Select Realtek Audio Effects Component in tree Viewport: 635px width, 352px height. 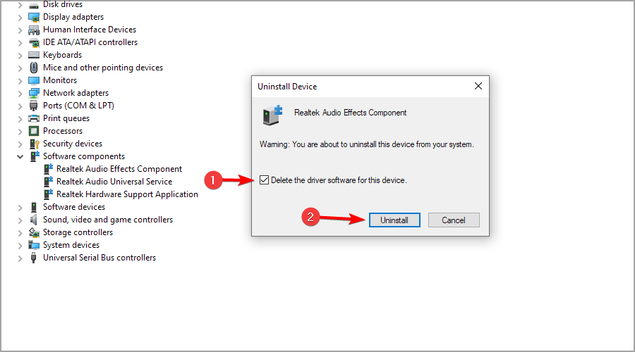pyautogui.click(x=119, y=169)
